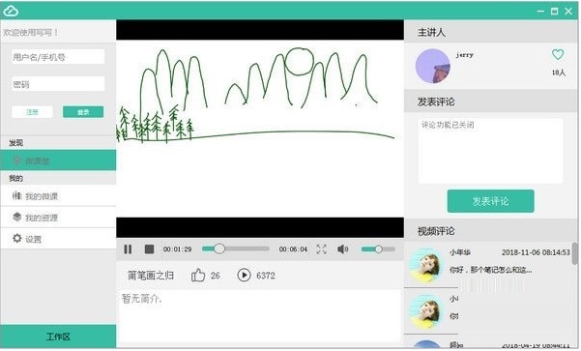Click the video title 简笔画之归
This screenshot has width=581, height=351.
(x=151, y=276)
